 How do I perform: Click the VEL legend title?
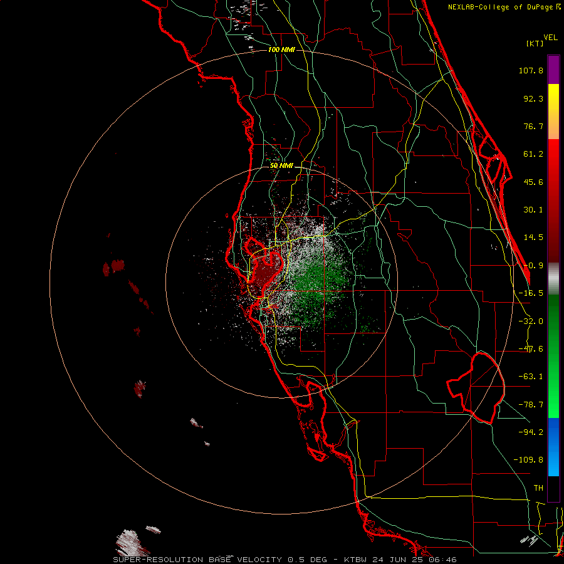point(550,38)
